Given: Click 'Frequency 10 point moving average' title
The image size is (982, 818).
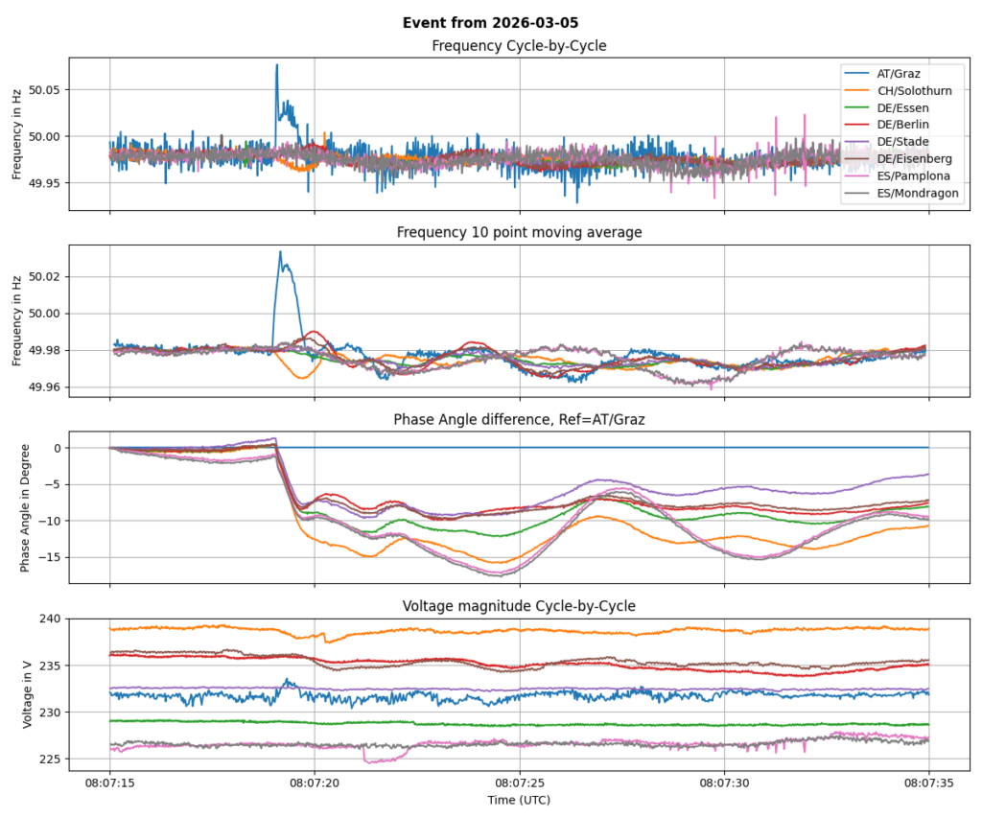Looking at the screenshot, I should tap(519, 232).
